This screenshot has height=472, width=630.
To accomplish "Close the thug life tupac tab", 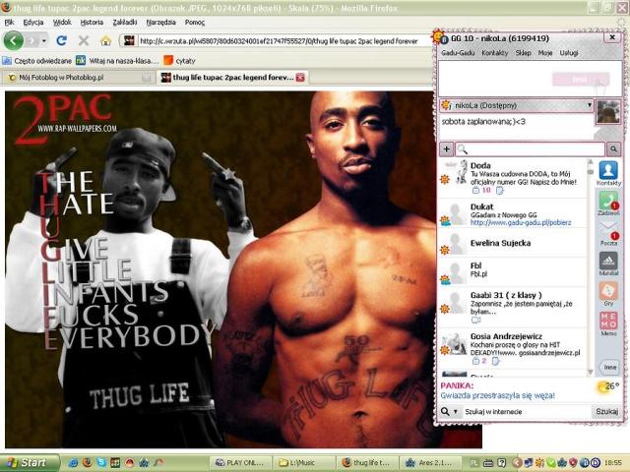I will 300,78.
